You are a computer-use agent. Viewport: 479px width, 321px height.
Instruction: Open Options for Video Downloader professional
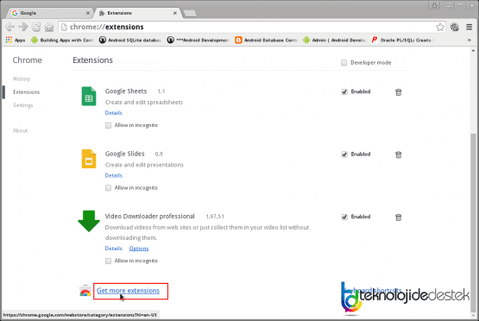point(139,249)
